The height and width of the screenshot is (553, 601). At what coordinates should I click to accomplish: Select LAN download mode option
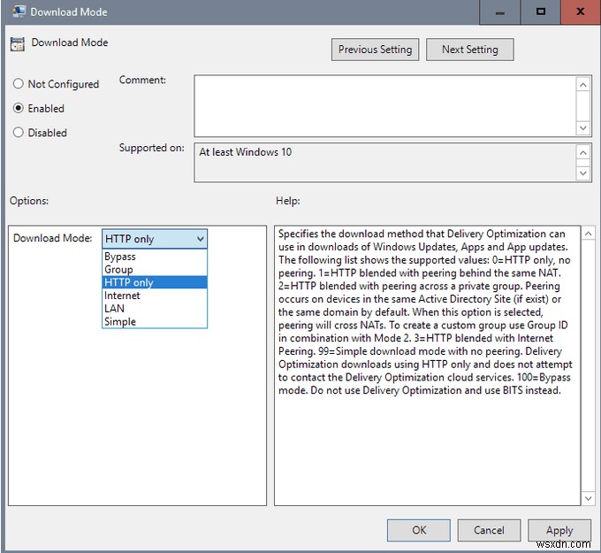(155, 309)
